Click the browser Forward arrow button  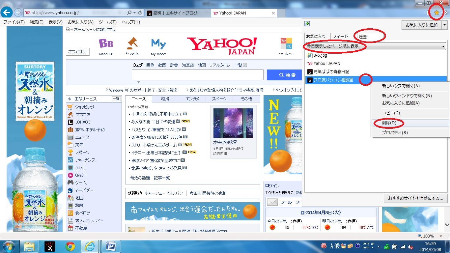[x=18, y=13]
